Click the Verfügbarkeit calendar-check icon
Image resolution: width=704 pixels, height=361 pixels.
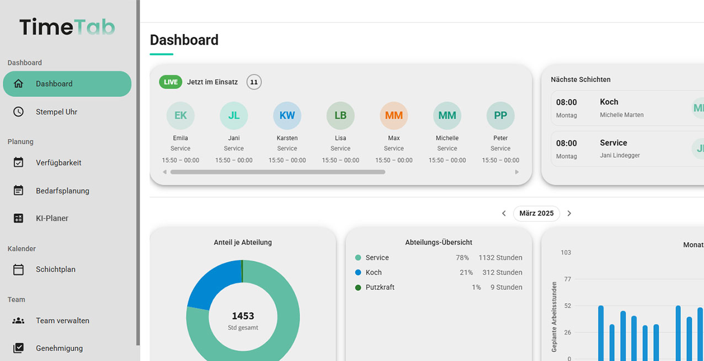19,163
